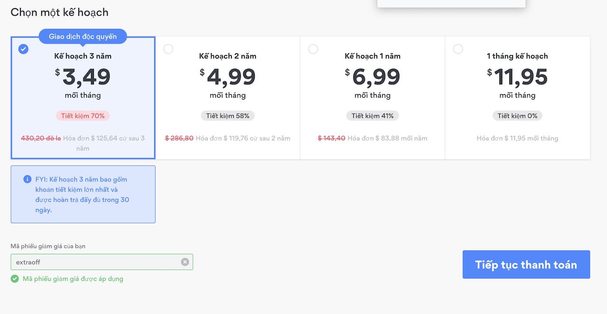Click the Chọn một kế hoạch heading
This screenshot has height=314, width=607.
(60, 12)
